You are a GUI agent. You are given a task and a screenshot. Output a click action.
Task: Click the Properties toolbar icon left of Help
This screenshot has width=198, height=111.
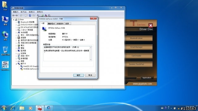pyautogui.click(x=26, y=15)
